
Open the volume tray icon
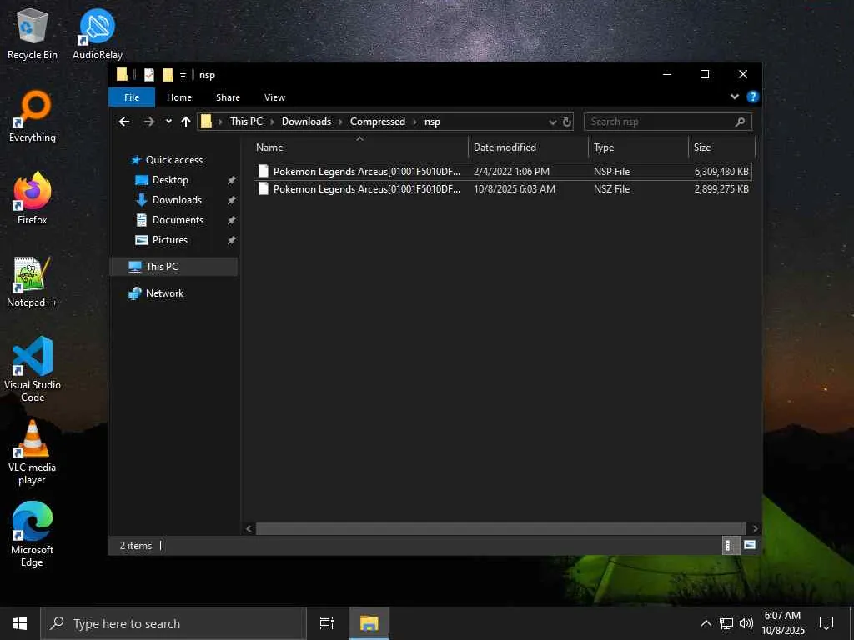[746, 623]
